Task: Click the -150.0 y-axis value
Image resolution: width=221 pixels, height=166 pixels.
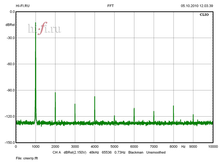Action: click(x=8, y=143)
